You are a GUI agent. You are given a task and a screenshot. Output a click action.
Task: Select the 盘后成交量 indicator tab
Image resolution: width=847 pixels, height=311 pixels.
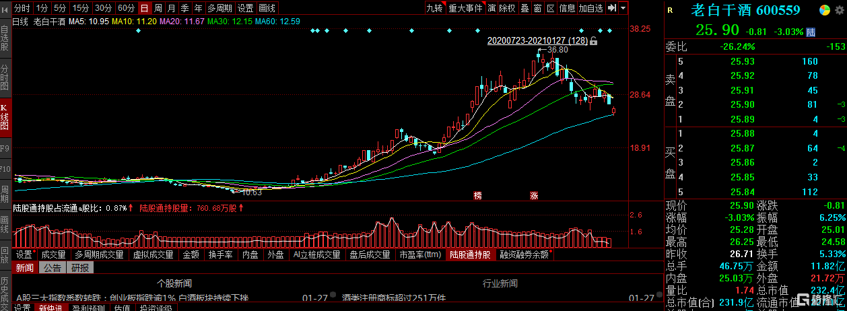pyautogui.click(x=372, y=255)
